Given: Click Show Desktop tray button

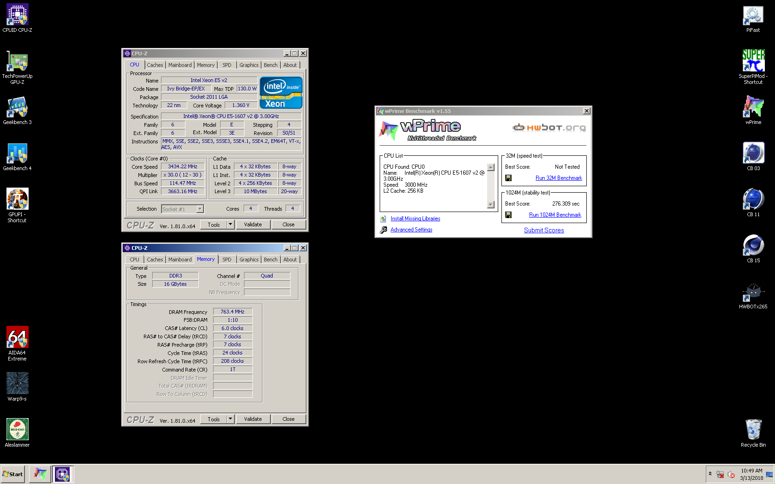Looking at the screenshot, I should [x=769, y=474].
